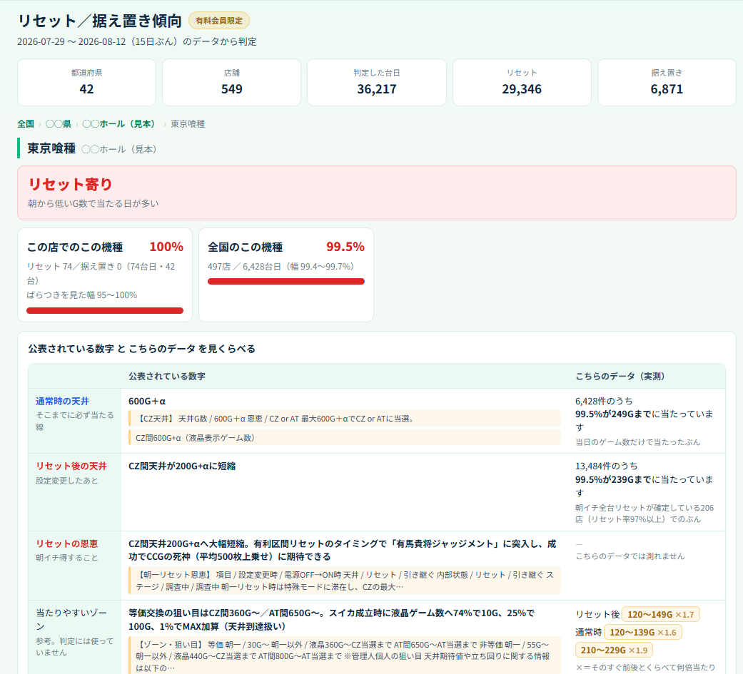743x674 pixels.
Task: Click 99.5%が249Gまでに当たっています text
Action: click(x=644, y=421)
